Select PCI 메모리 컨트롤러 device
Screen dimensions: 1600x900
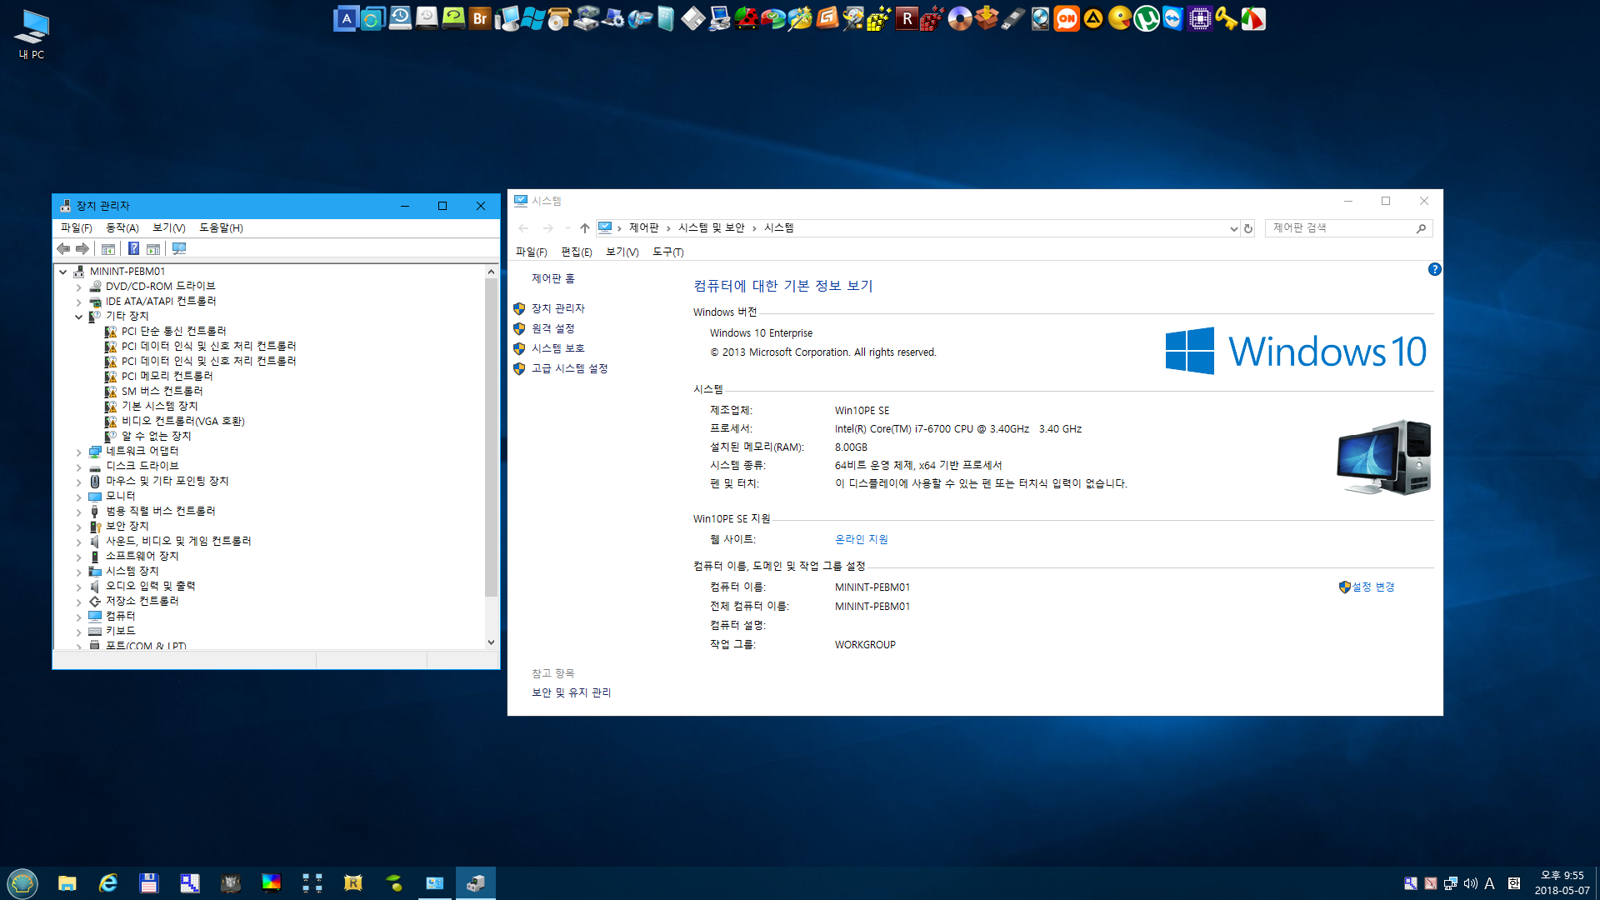coord(167,377)
